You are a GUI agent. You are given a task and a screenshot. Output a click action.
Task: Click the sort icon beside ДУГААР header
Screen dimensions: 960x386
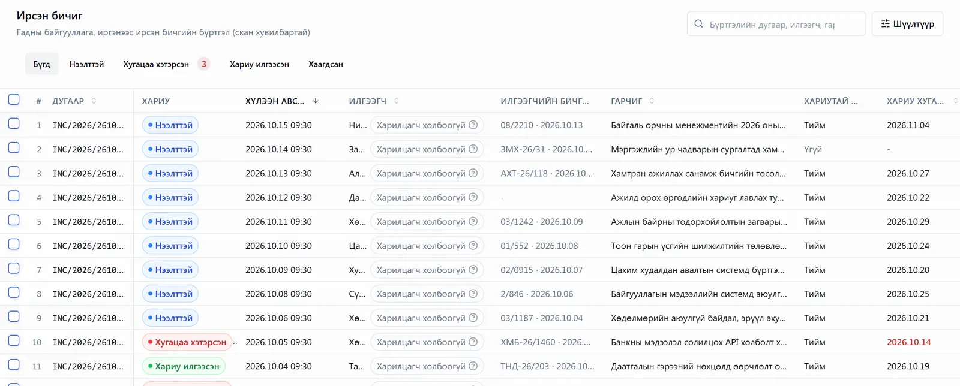(94, 101)
